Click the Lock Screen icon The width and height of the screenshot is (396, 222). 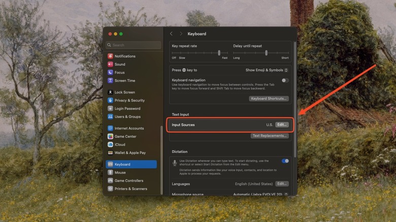(110, 92)
